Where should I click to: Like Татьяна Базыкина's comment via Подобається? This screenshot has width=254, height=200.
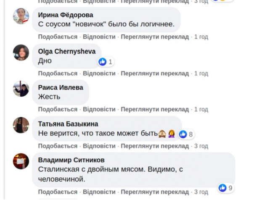click(58, 146)
